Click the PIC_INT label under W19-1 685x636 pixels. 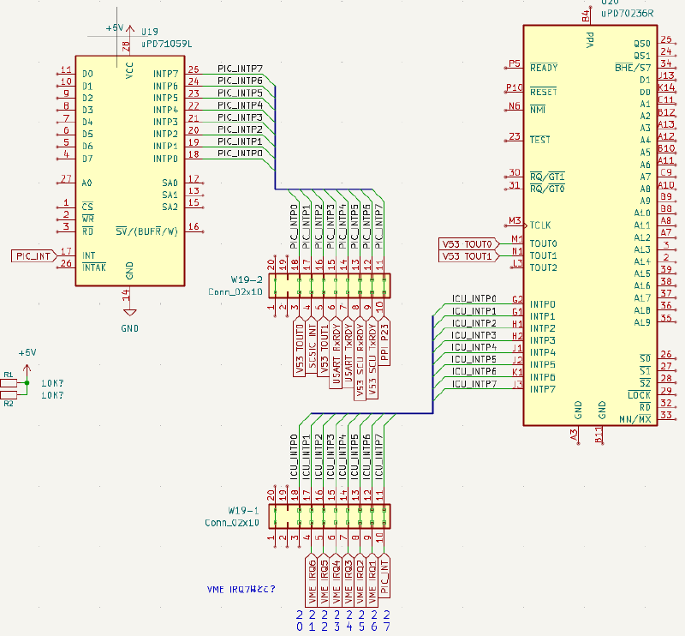(x=384, y=574)
